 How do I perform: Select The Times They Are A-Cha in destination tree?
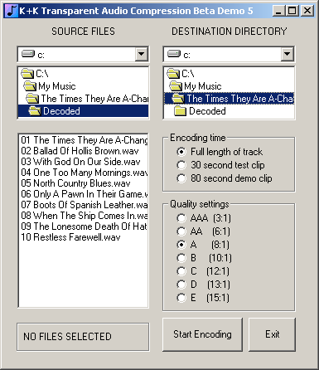[x=229, y=99]
